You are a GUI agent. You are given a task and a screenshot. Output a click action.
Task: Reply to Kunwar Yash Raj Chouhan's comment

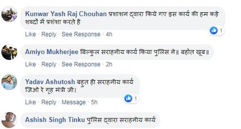tap(49, 34)
